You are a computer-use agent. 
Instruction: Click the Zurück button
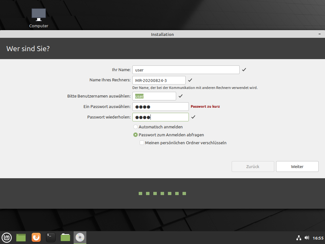pos(253,166)
